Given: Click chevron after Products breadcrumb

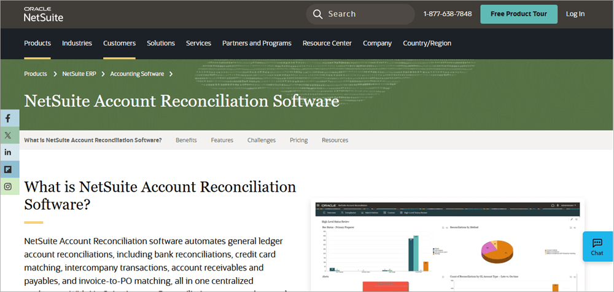Looking at the screenshot, I should tap(55, 74).
